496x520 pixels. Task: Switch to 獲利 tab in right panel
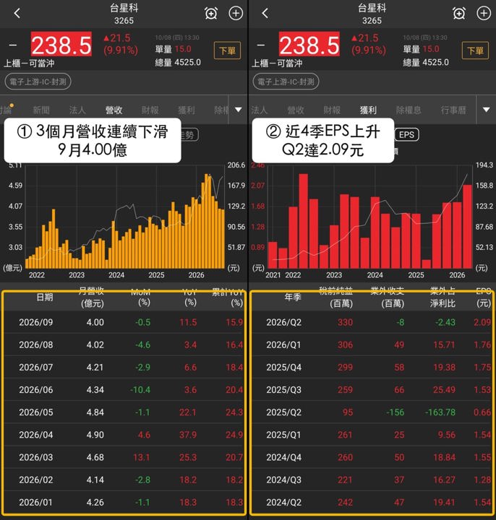(368, 110)
